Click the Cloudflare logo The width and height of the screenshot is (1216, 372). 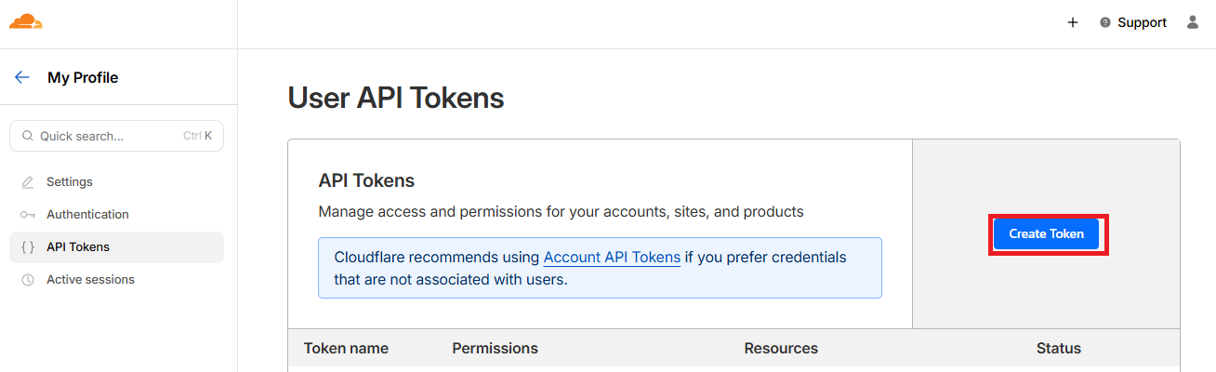pos(26,22)
